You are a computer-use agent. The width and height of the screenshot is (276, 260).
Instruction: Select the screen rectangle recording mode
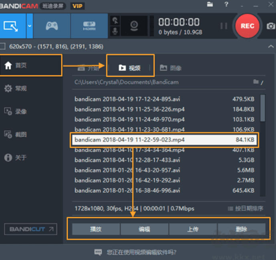(12, 26)
